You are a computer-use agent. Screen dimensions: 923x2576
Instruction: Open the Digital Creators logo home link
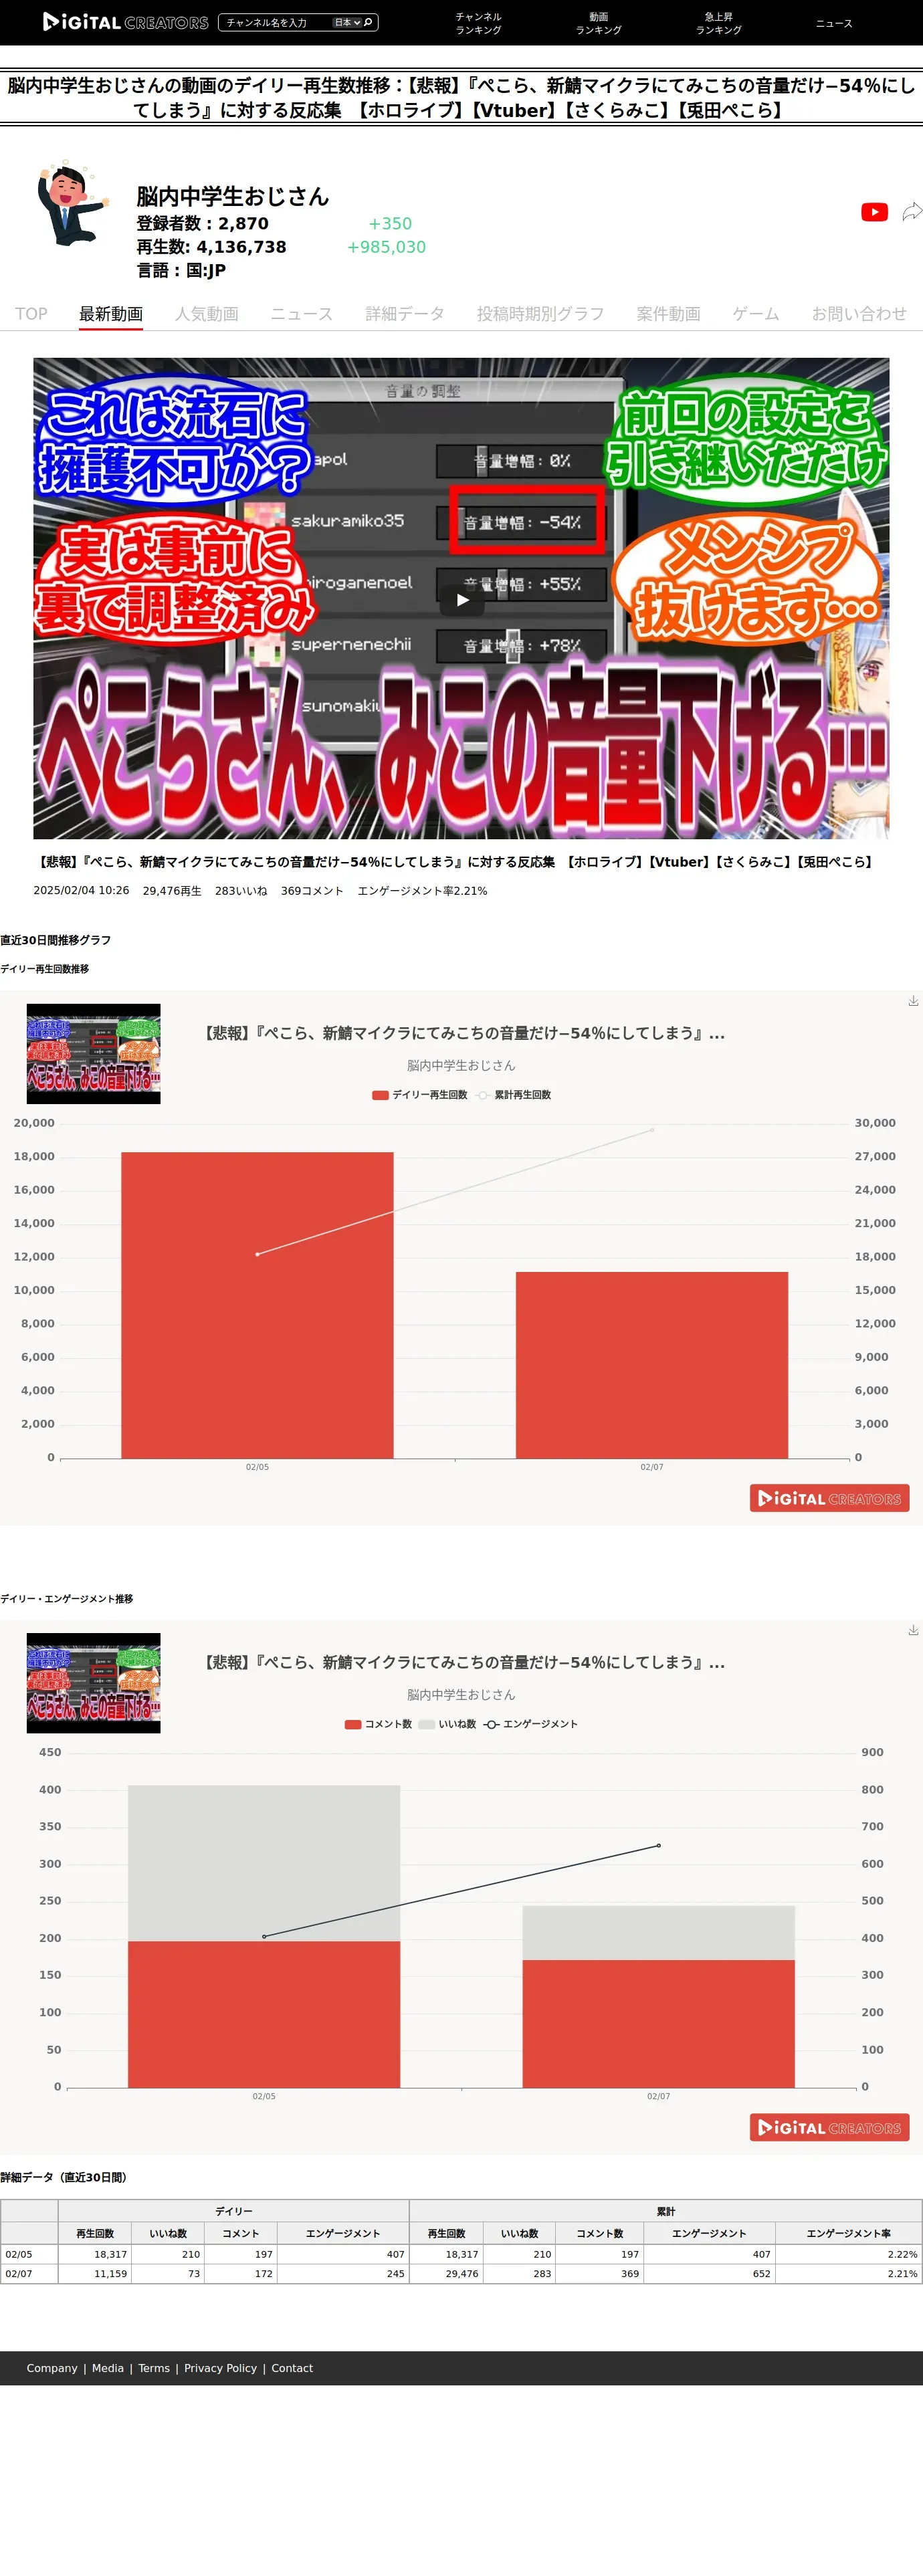tap(126, 22)
